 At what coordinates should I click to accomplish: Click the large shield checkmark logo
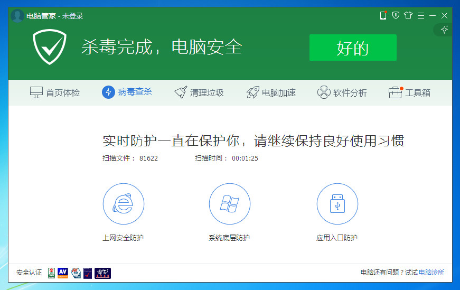pos(49,46)
